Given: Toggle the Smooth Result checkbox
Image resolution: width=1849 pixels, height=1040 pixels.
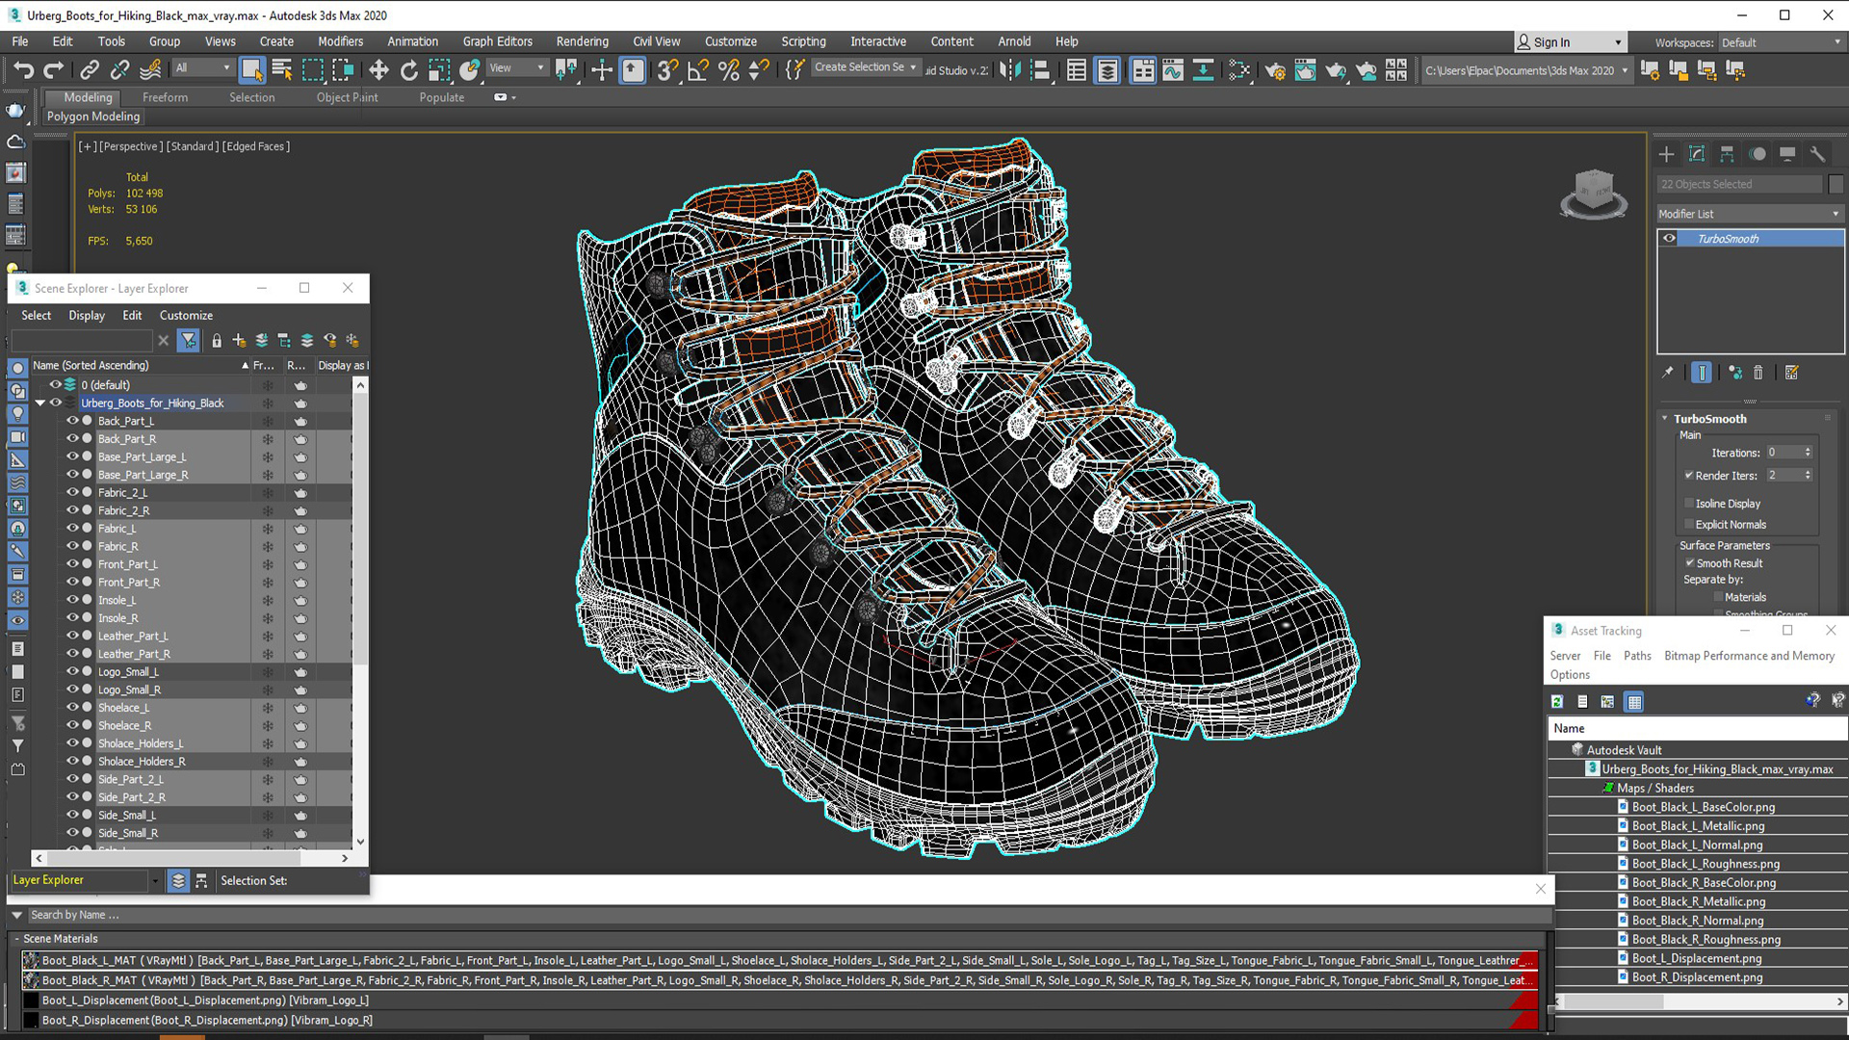Looking at the screenshot, I should coord(1689,562).
